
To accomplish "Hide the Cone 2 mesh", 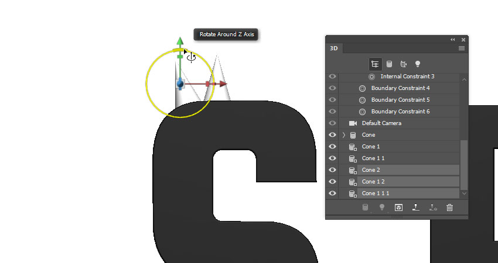I will click(x=332, y=170).
